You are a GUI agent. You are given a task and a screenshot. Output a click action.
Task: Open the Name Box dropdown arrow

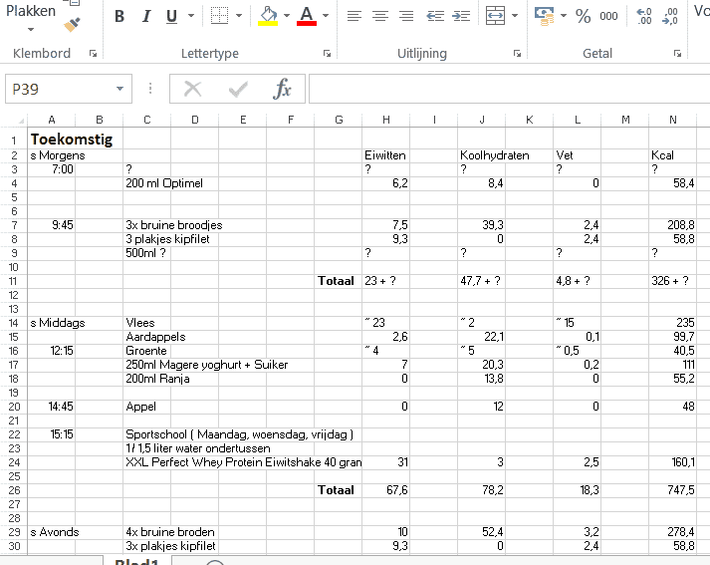pos(119,90)
